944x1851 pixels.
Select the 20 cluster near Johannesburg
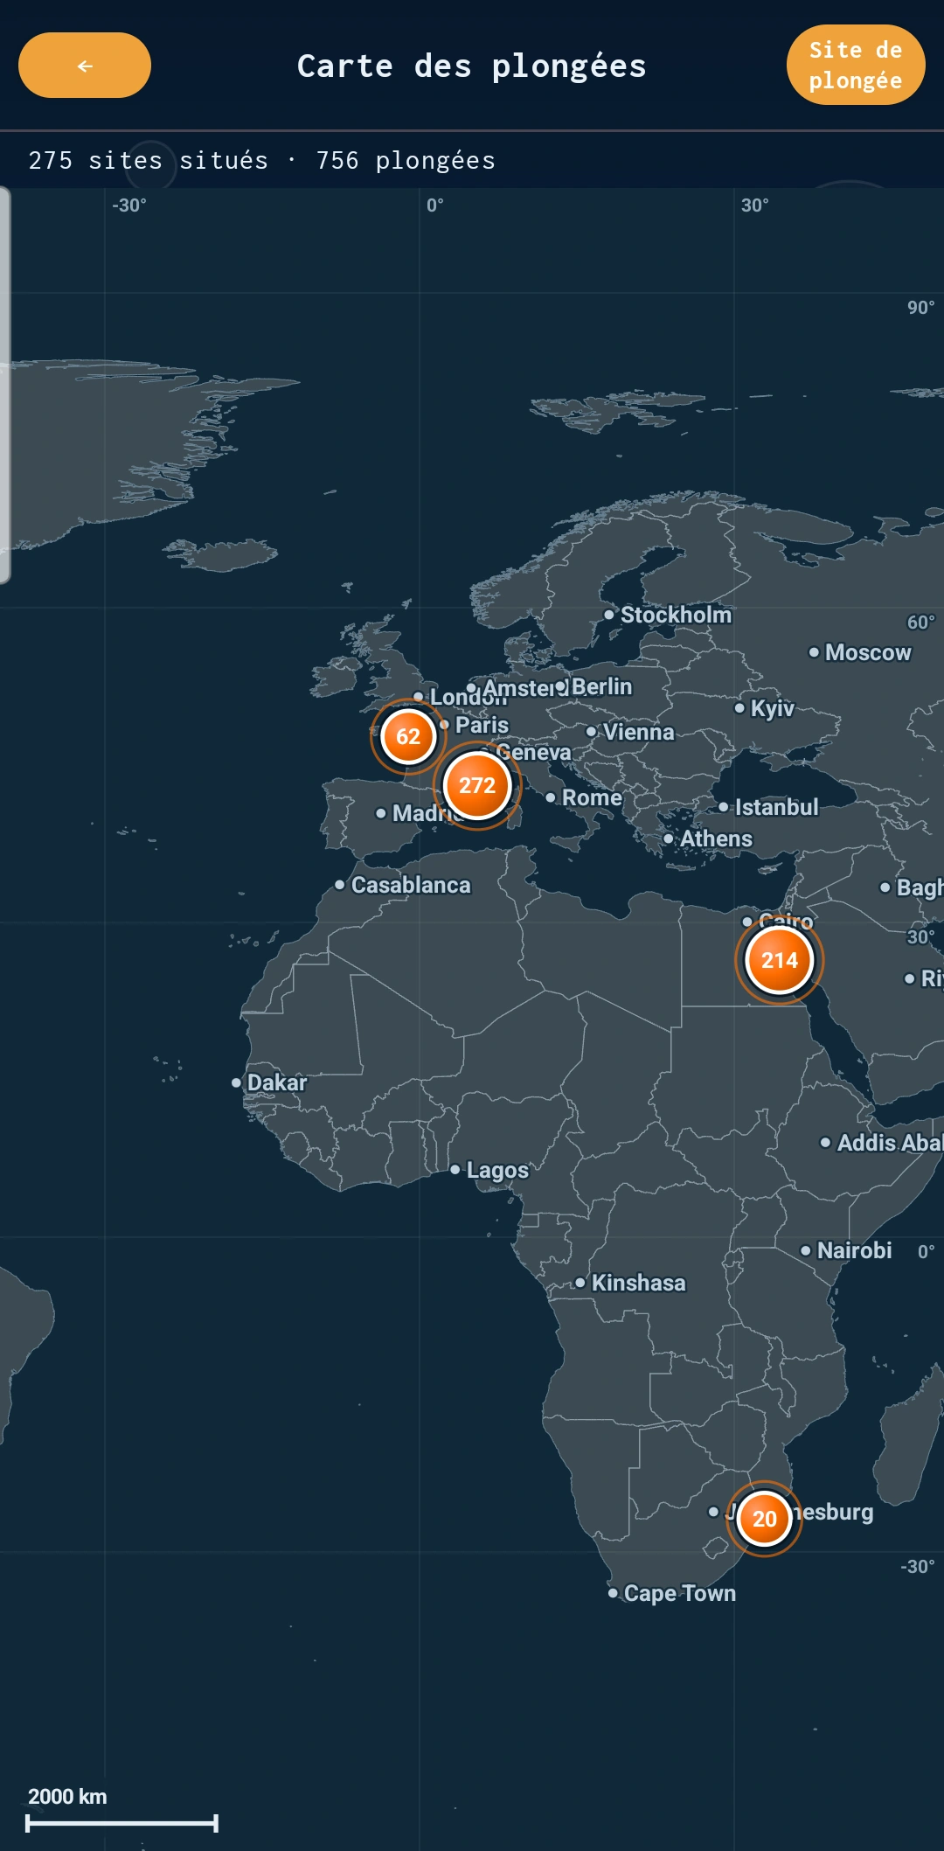point(765,1519)
